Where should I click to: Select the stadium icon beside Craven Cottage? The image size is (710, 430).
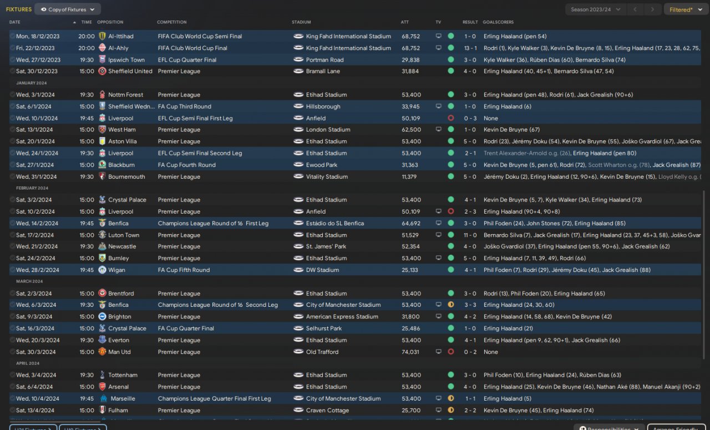[298, 411]
